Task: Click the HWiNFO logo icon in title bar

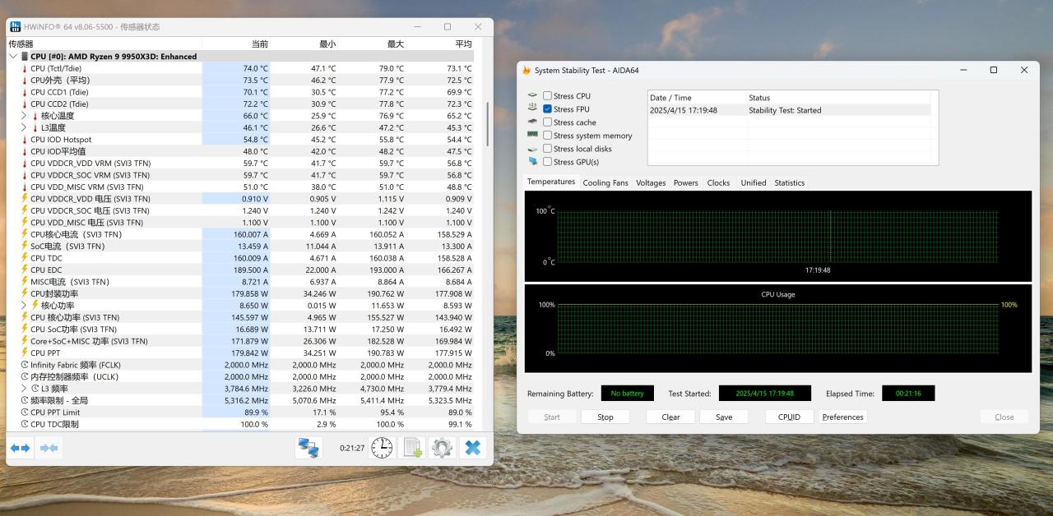Action: [x=15, y=26]
